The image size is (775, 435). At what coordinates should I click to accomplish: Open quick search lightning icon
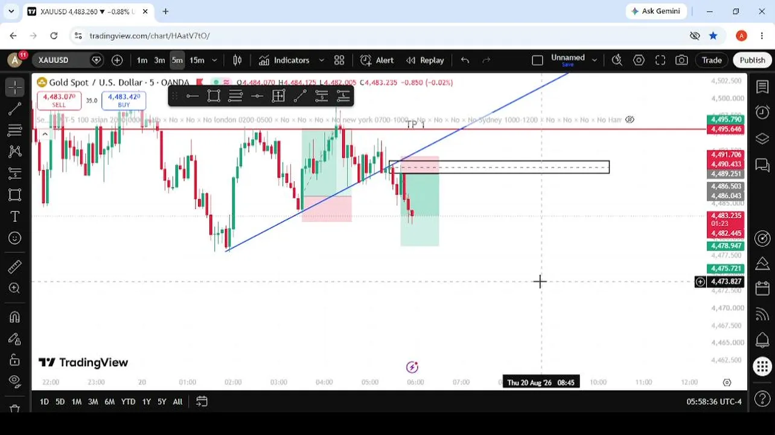[x=617, y=60]
